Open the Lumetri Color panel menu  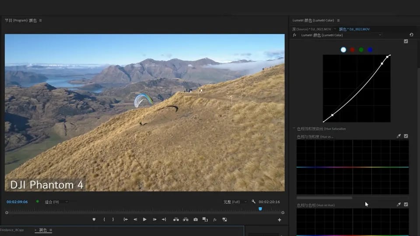point(338,21)
